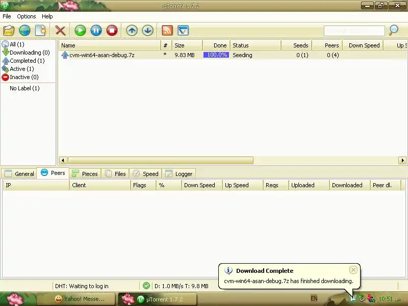Image resolution: width=408 pixels, height=306 pixels.
Task: Click the horizontal scrollbar thumb
Action: [x=161, y=160]
